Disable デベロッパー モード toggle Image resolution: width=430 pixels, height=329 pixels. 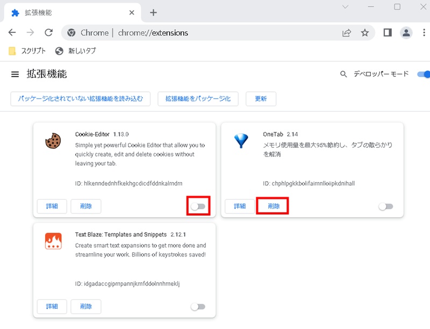pos(425,75)
